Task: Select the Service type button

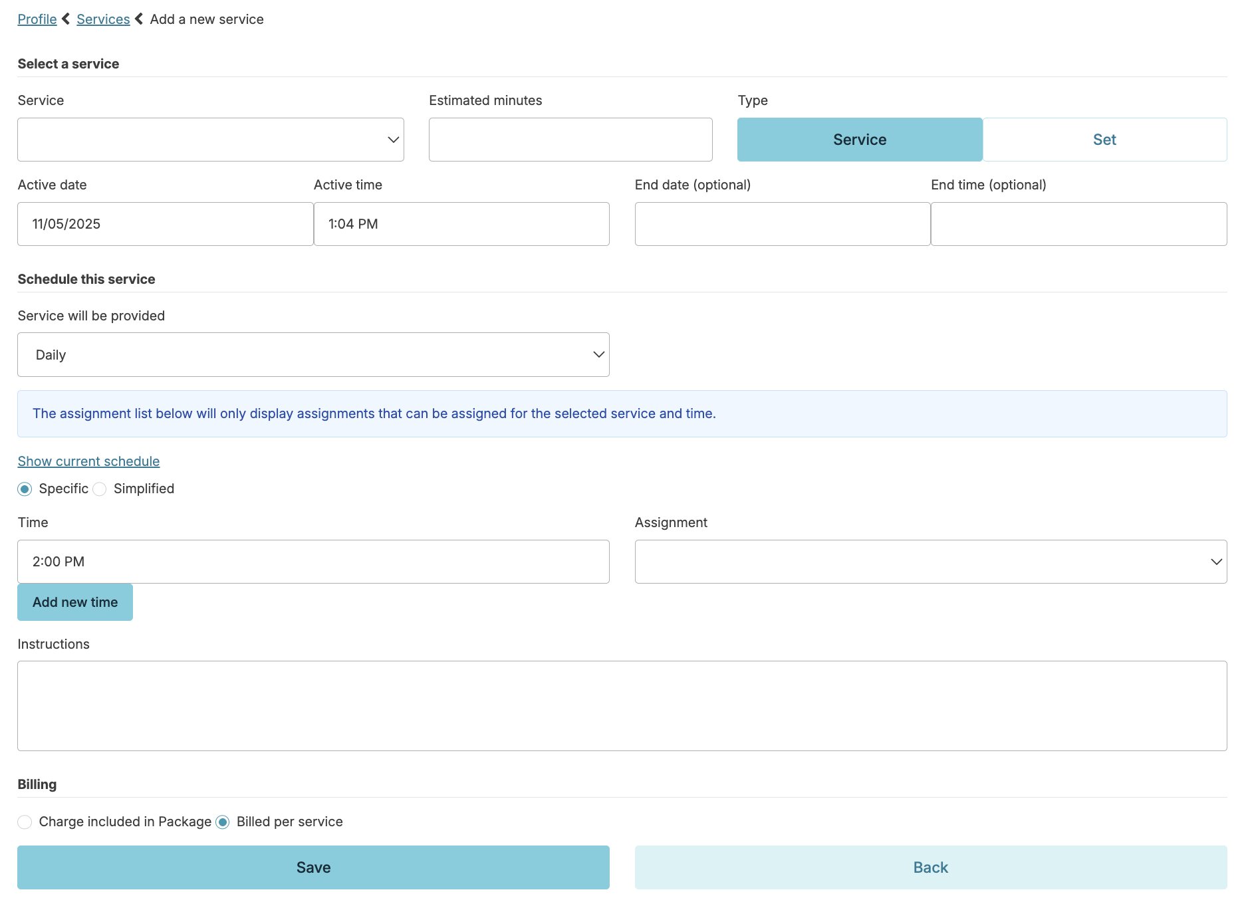Action: click(860, 140)
